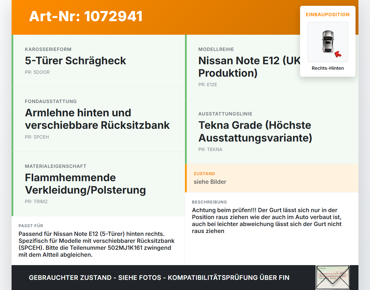The height and width of the screenshot is (290, 370).
Task: Click the AUSSTATTUNGSLINIE label
Action: [225, 114]
